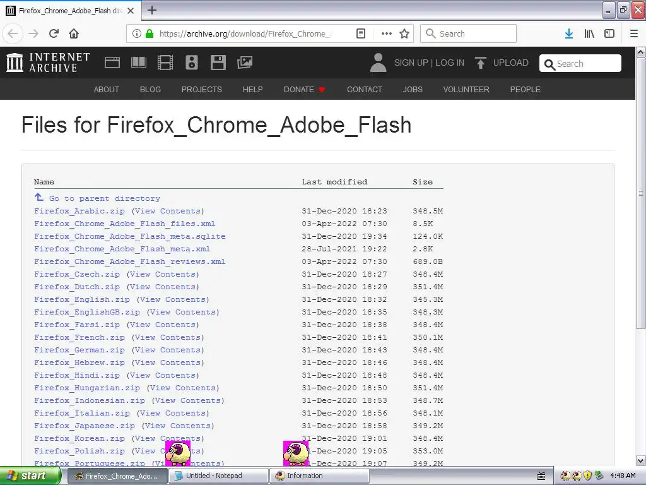
Task: Reload the current page
Action: coord(54,33)
